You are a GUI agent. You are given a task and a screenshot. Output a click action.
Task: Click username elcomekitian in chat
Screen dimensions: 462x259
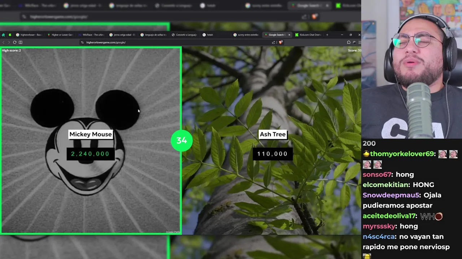pyautogui.click(x=386, y=185)
